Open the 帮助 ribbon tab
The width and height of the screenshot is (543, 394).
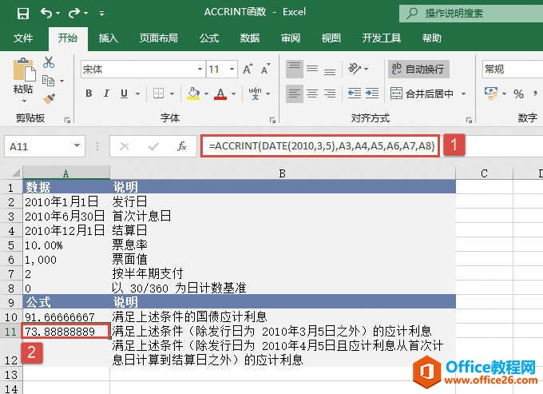[x=432, y=38]
